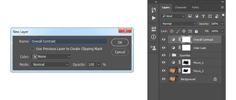Image resolution: width=236 pixels, height=100 pixels.
Task: Lock artboard nesting icon
Action: (190, 31)
